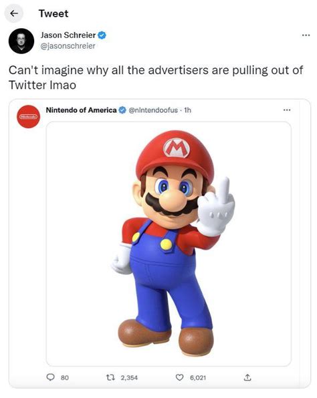Click the 6,021 likes count
Image resolution: width=317 pixels, height=398 pixels.
point(198,378)
